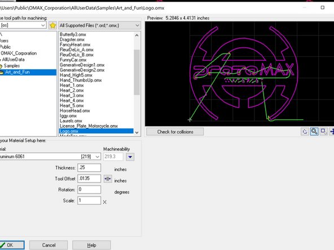
Task: Select Heart_4.omx file
Action: click(x=72, y=101)
